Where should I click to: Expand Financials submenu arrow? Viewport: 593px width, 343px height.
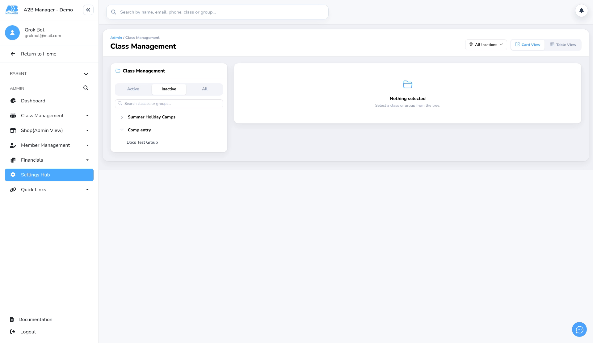pos(87,160)
